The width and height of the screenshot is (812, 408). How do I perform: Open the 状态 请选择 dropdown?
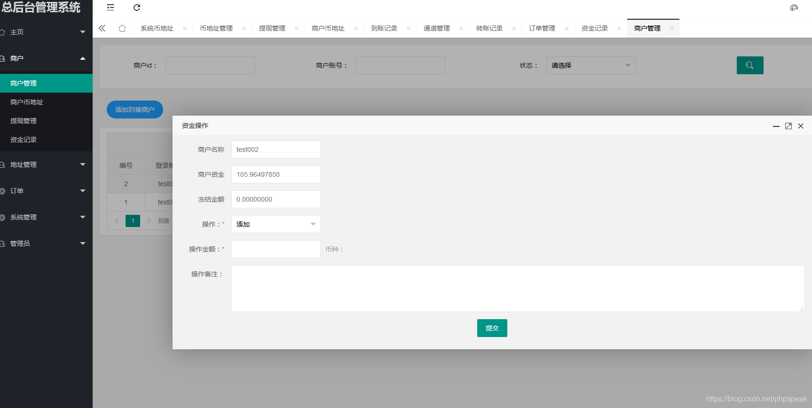(x=591, y=65)
